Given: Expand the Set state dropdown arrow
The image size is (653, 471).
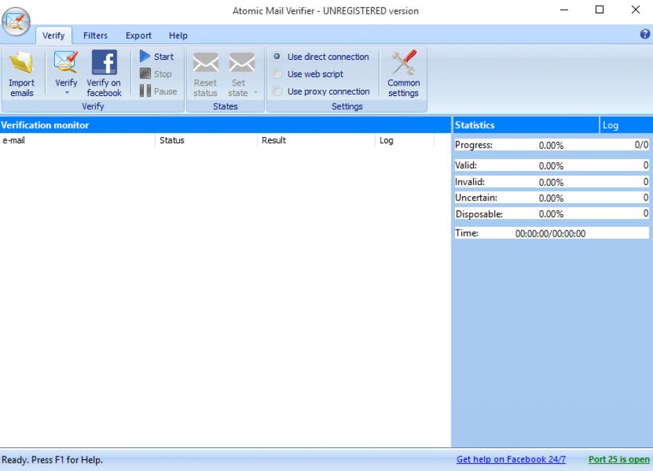Looking at the screenshot, I should click(x=256, y=93).
